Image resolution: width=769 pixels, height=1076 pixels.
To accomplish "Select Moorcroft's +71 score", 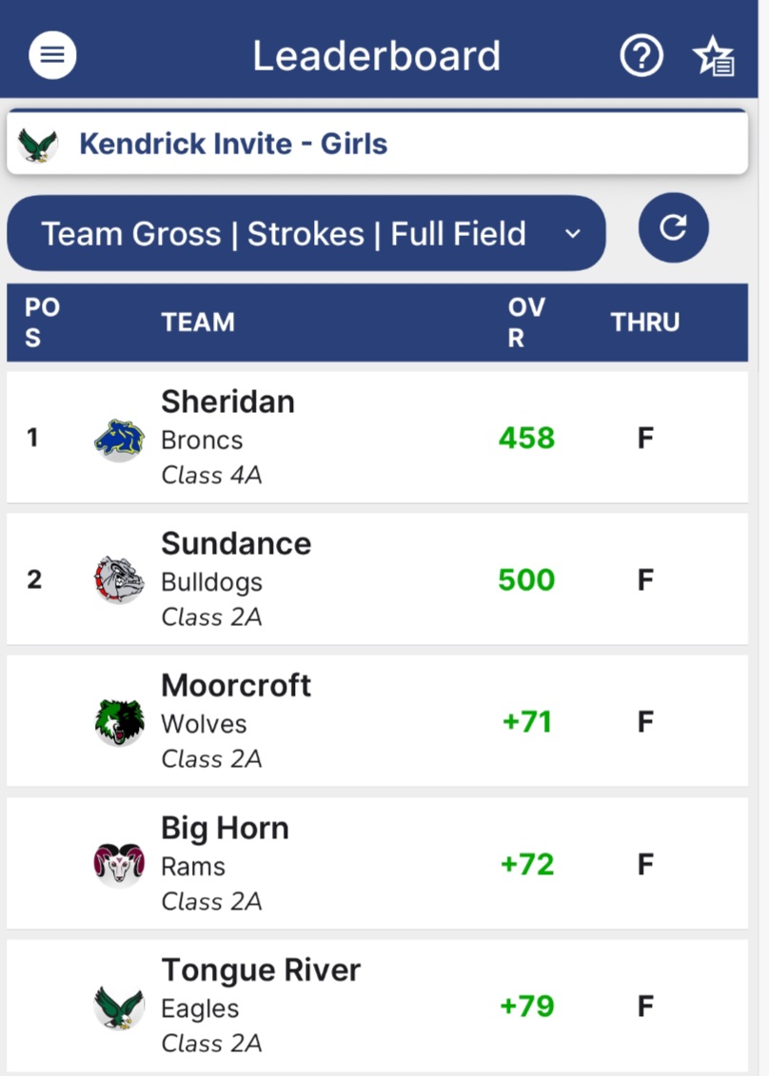I will 526,722.
